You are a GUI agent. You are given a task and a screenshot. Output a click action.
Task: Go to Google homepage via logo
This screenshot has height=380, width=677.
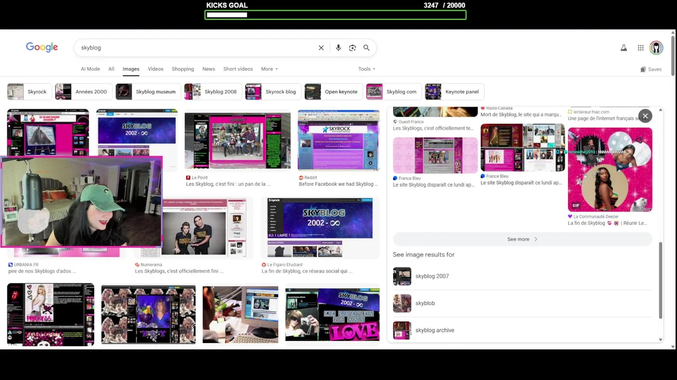[42, 47]
